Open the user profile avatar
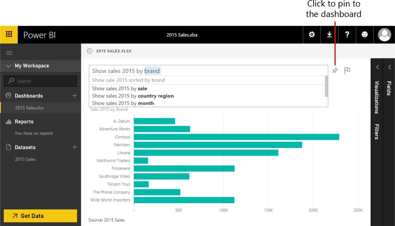Screen dimensions: 395x226 coord(385,35)
